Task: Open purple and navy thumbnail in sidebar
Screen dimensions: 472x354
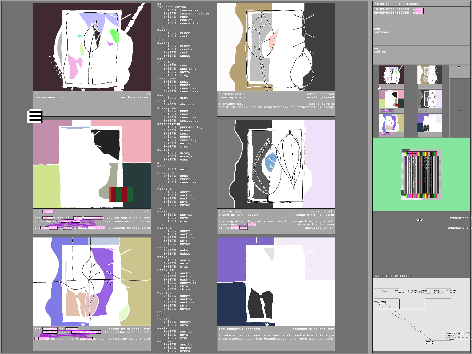Action: (x=430, y=123)
